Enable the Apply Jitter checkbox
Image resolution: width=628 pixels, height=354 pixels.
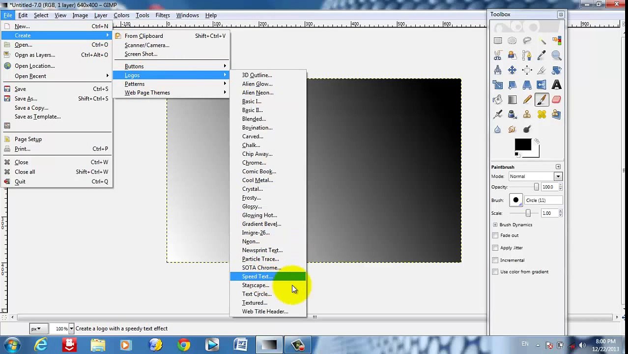pos(495,248)
